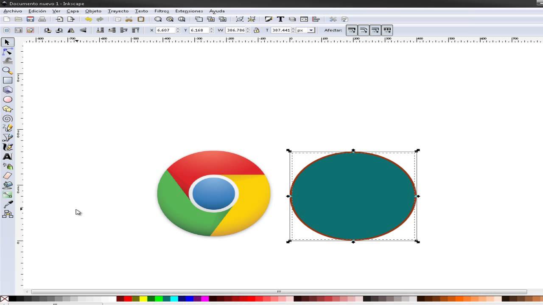
Task: Open the Capa menu
Action: coord(73,11)
